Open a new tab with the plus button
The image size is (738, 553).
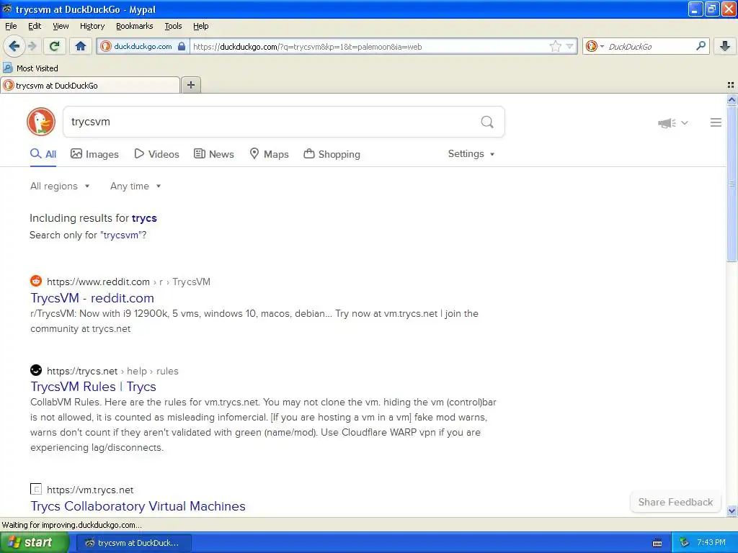pos(190,85)
